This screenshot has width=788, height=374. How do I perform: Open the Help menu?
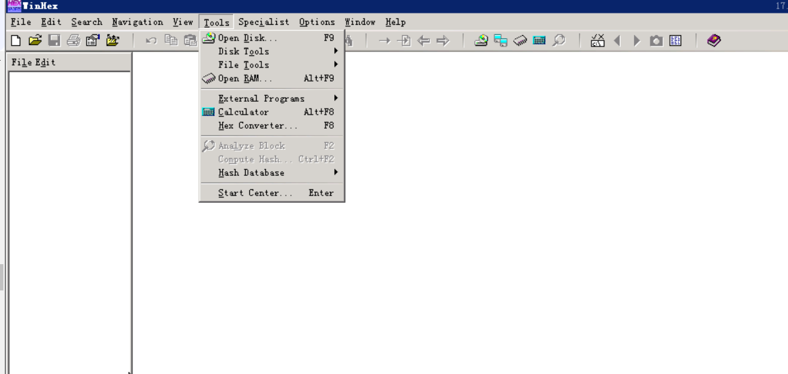pyautogui.click(x=396, y=22)
